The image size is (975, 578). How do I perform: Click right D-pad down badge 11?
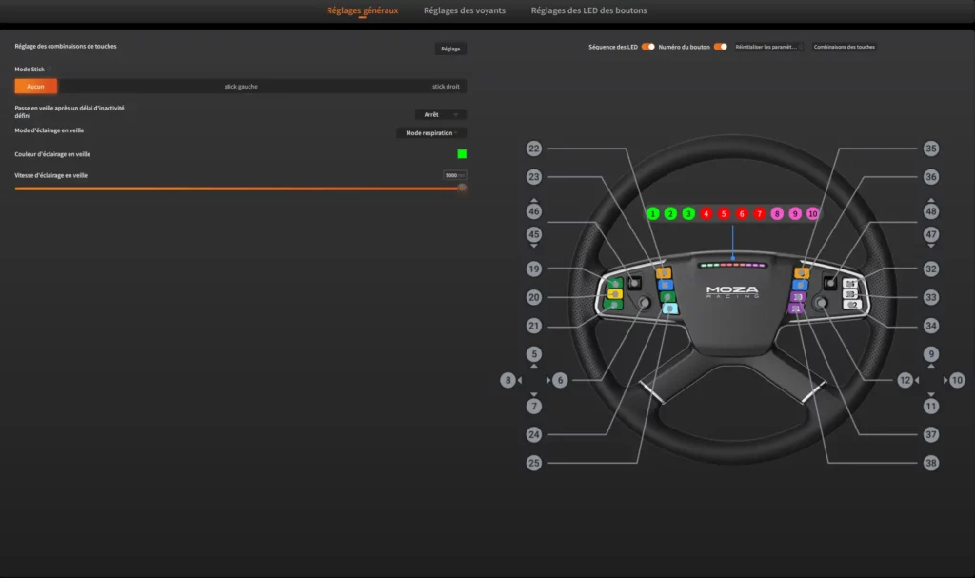[931, 407]
